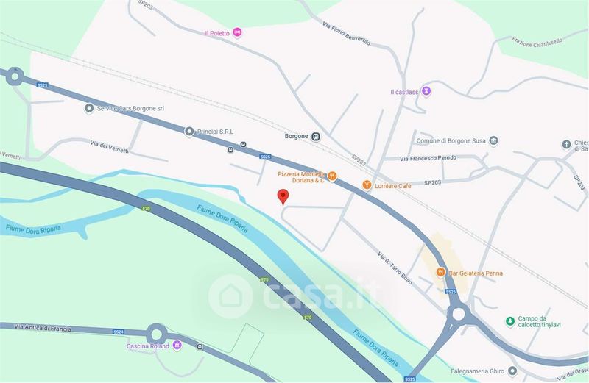Open Comune di Borgone Susa icon

coord(493,140)
